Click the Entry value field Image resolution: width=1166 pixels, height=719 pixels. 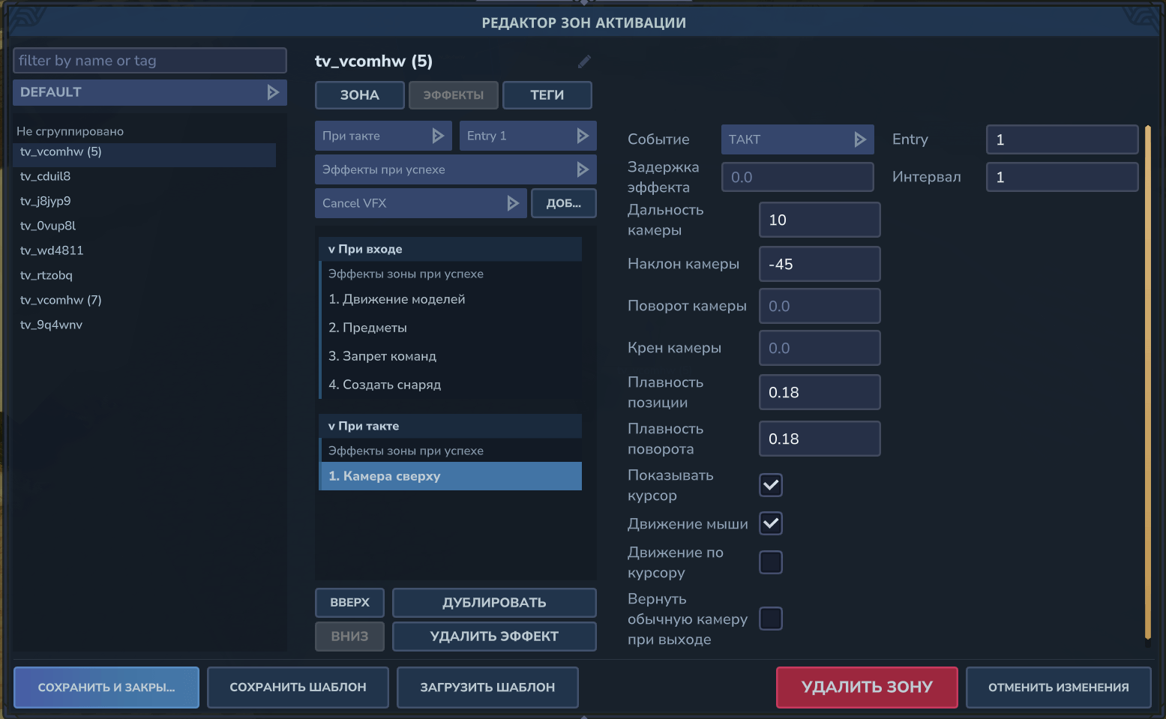click(1063, 139)
